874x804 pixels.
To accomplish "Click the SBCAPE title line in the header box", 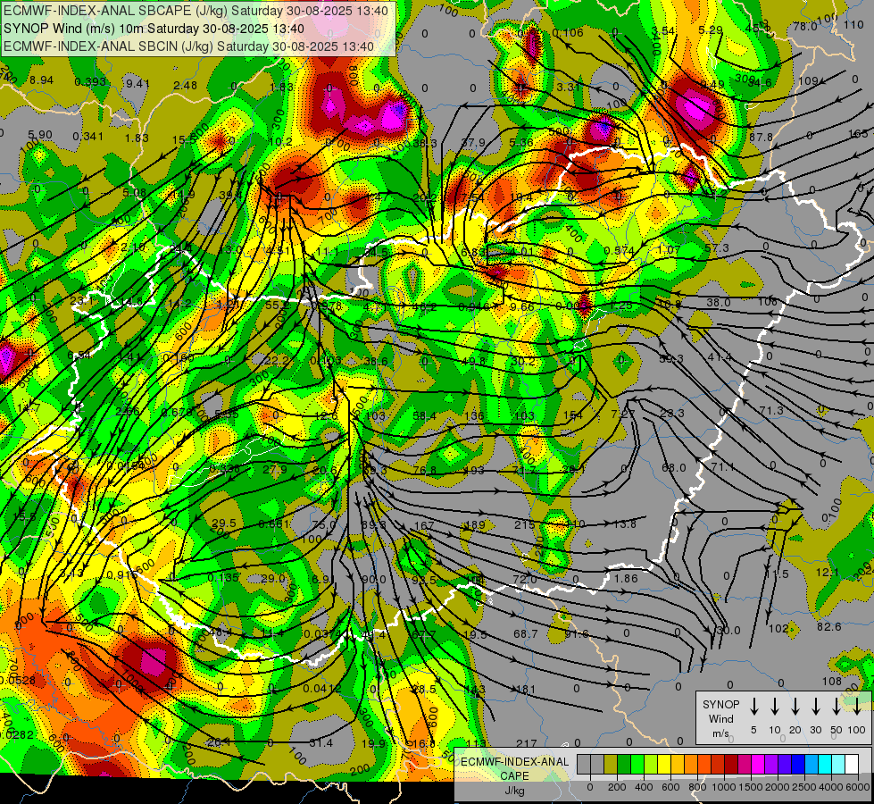I will coord(196,11).
